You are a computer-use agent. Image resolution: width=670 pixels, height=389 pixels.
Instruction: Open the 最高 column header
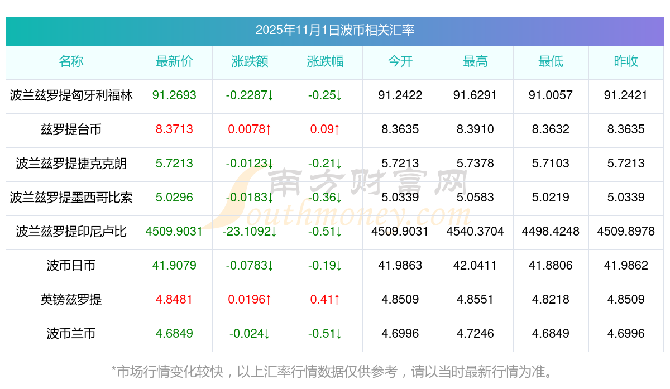(x=475, y=62)
